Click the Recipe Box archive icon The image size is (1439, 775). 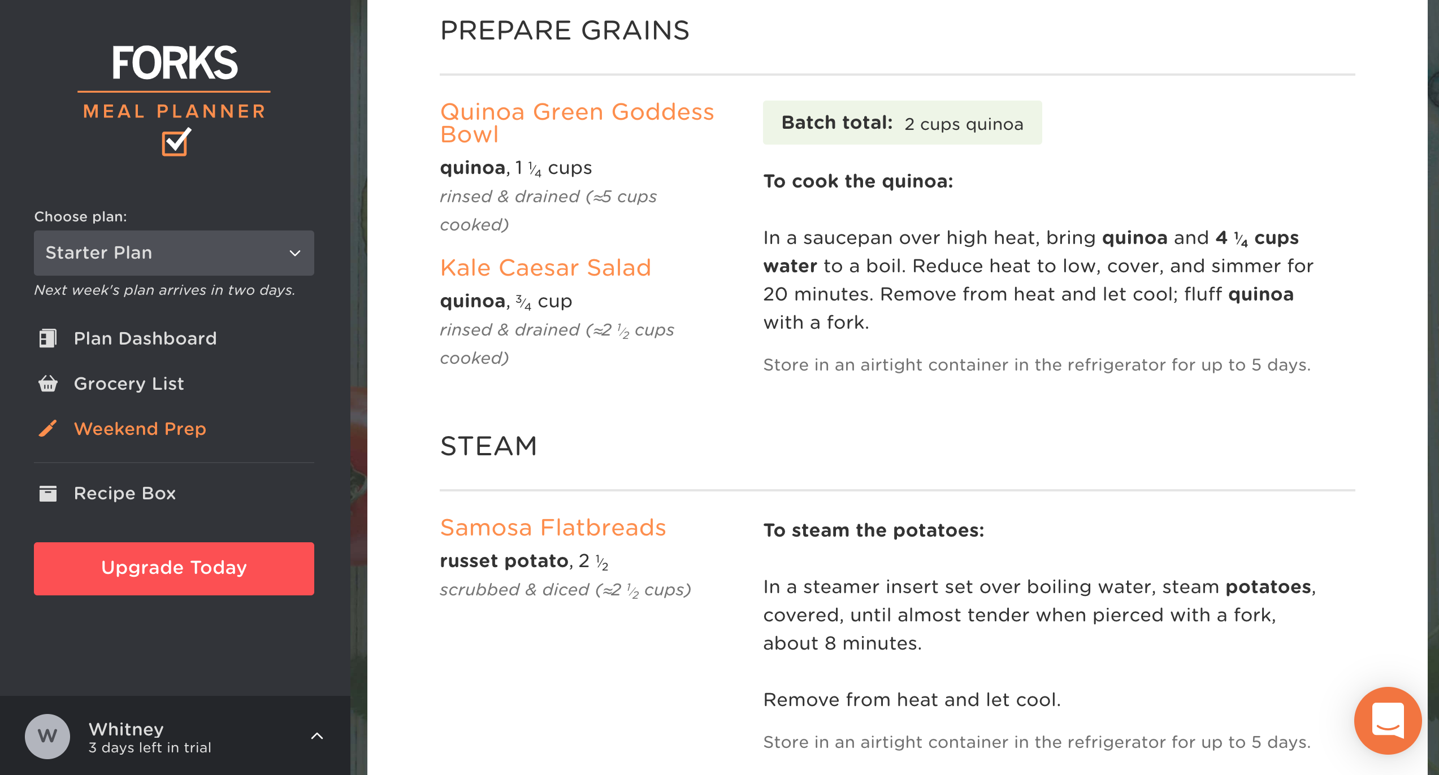click(x=48, y=493)
